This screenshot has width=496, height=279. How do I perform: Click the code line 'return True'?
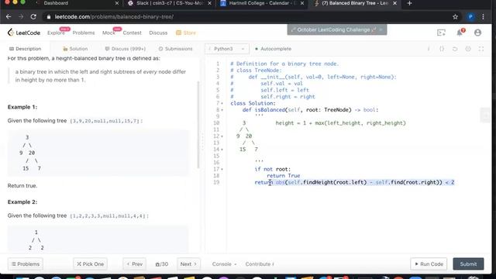(x=283, y=176)
